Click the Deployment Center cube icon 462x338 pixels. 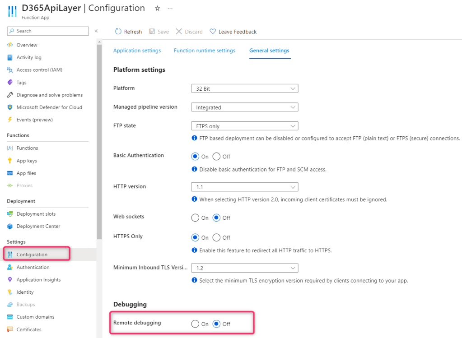click(x=10, y=226)
